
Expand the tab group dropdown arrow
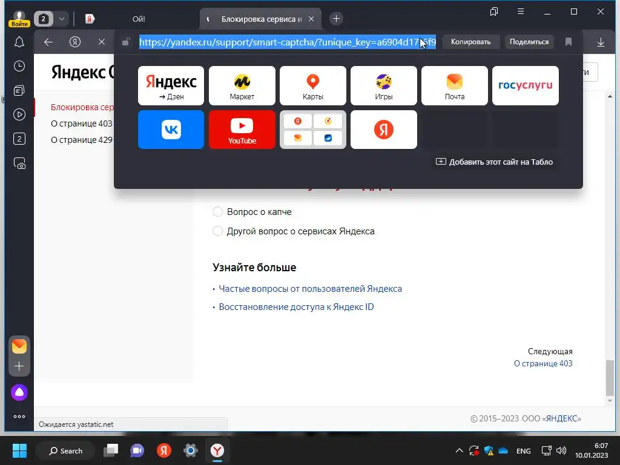[x=61, y=19]
